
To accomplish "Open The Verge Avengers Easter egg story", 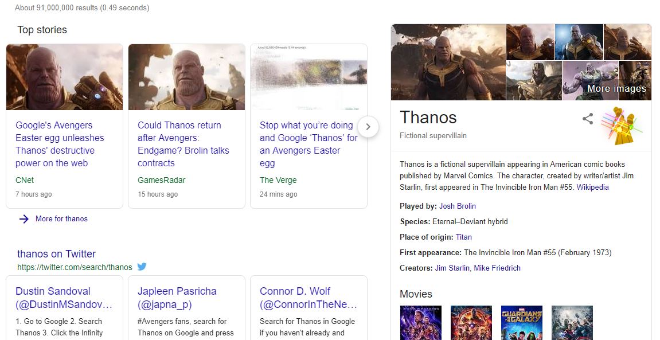I will [x=308, y=144].
